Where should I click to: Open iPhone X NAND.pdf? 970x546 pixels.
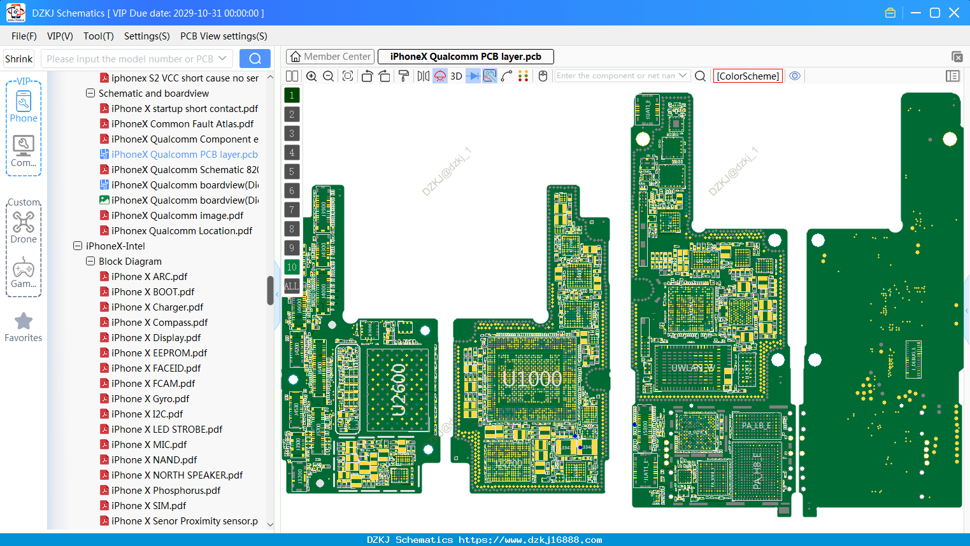[154, 460]
